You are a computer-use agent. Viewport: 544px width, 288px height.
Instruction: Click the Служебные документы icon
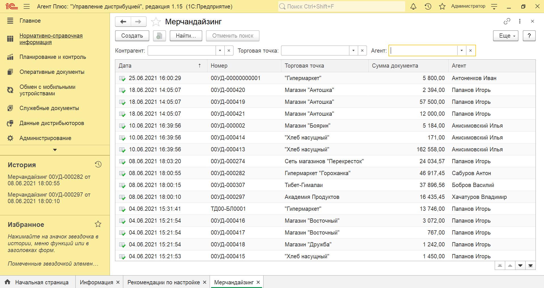click(10, 108)
